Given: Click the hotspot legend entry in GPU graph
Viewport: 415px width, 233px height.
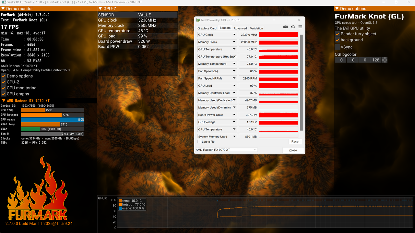Looking at the screenshot, I should tap(132, 205).
